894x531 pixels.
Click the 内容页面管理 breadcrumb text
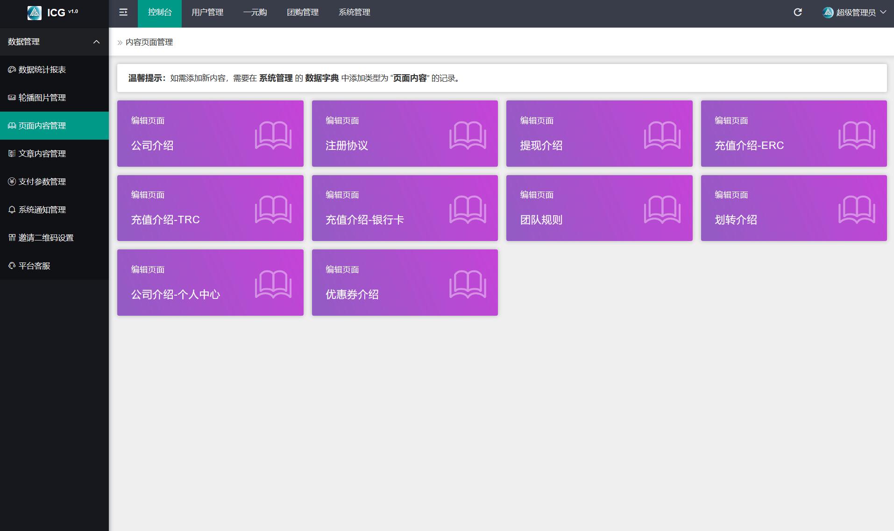(149, 42)
